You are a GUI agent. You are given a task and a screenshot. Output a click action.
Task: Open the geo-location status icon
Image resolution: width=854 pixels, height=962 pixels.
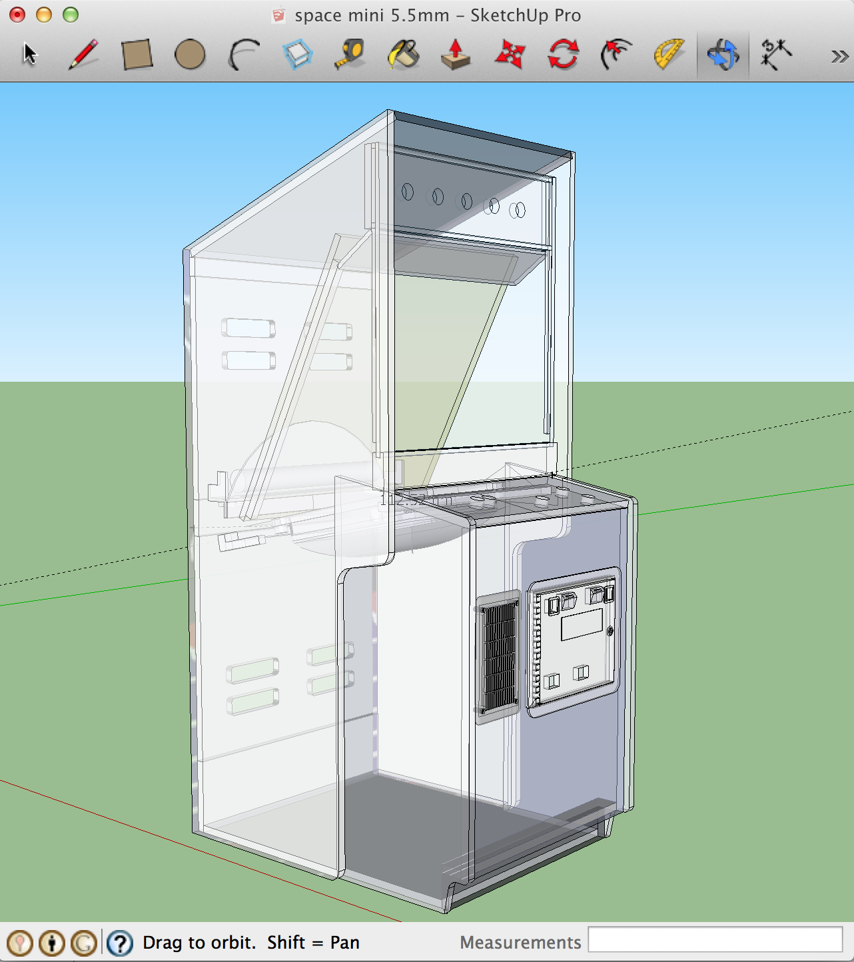pyautogui.click(x=20, y=943)
